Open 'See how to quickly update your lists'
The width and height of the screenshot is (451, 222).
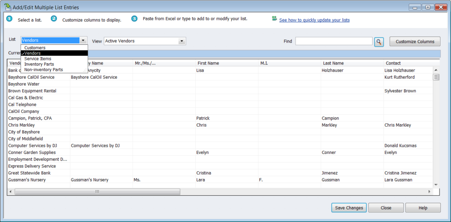click(x=314, y=20)
